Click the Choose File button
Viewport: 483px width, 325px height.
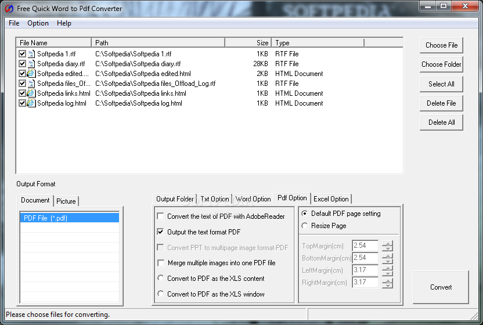click(x=441, y=45)
